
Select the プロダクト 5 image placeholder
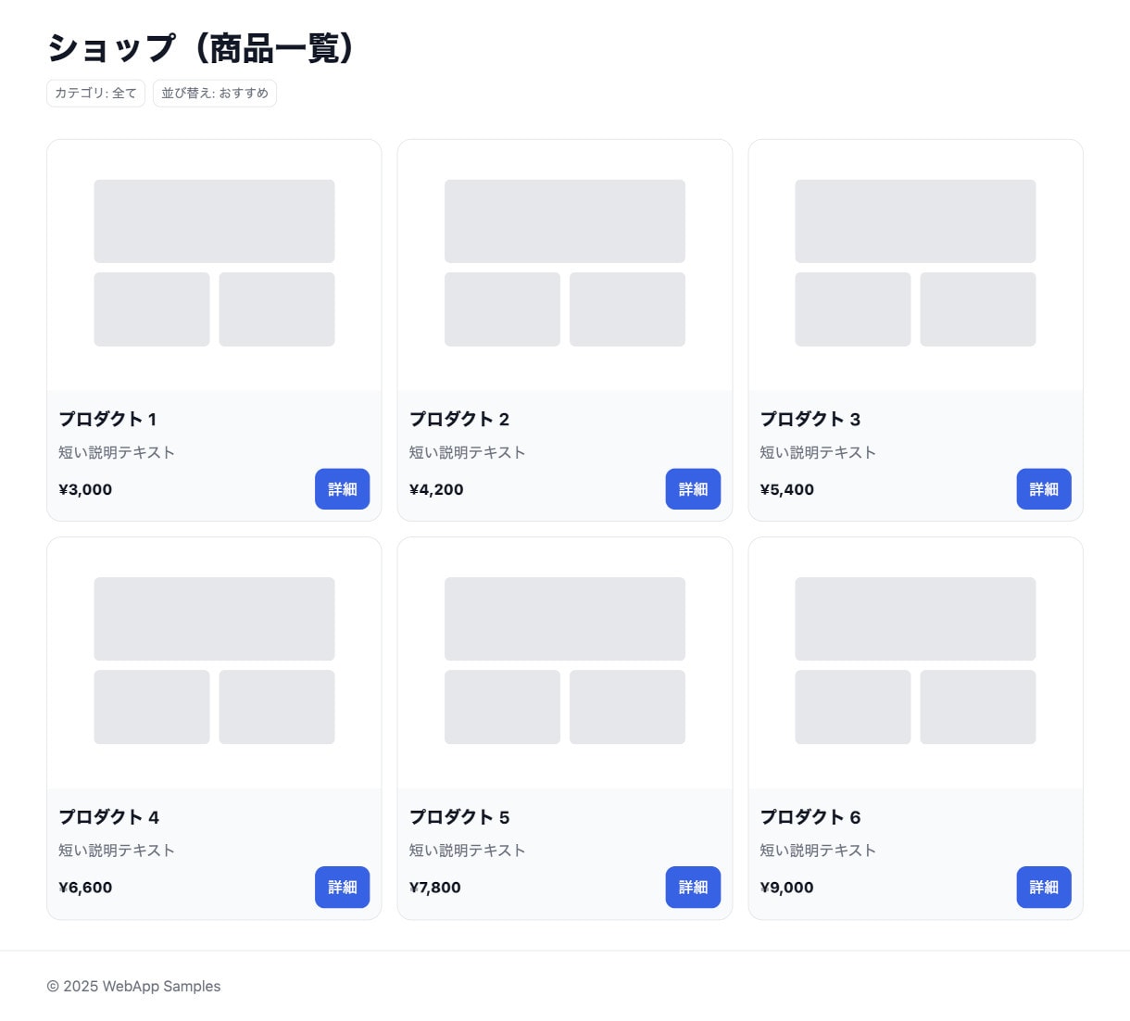(565, 662)
